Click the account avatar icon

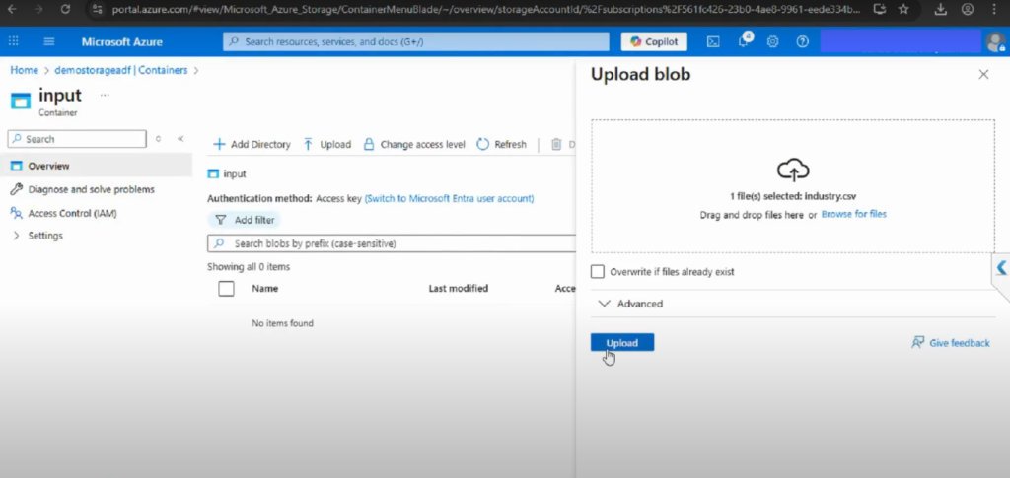(x=995, y=41)
